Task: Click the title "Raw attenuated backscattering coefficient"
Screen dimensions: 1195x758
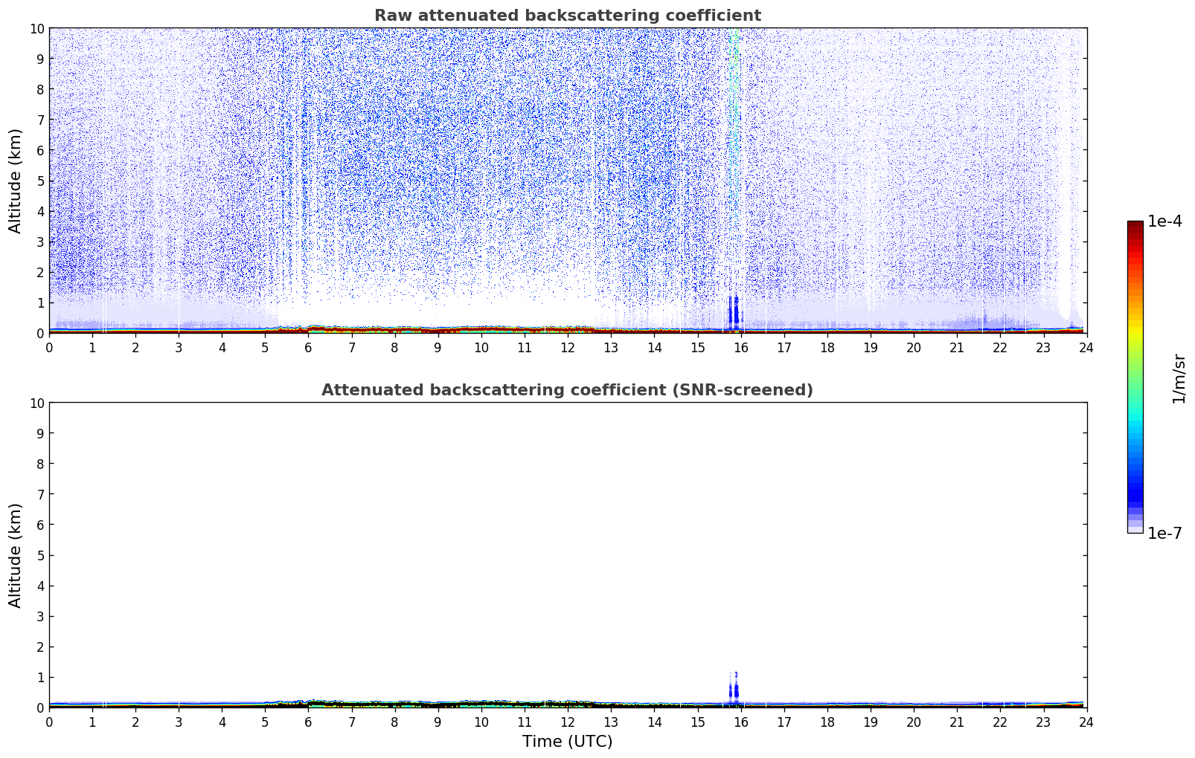Action: point(567,16)
